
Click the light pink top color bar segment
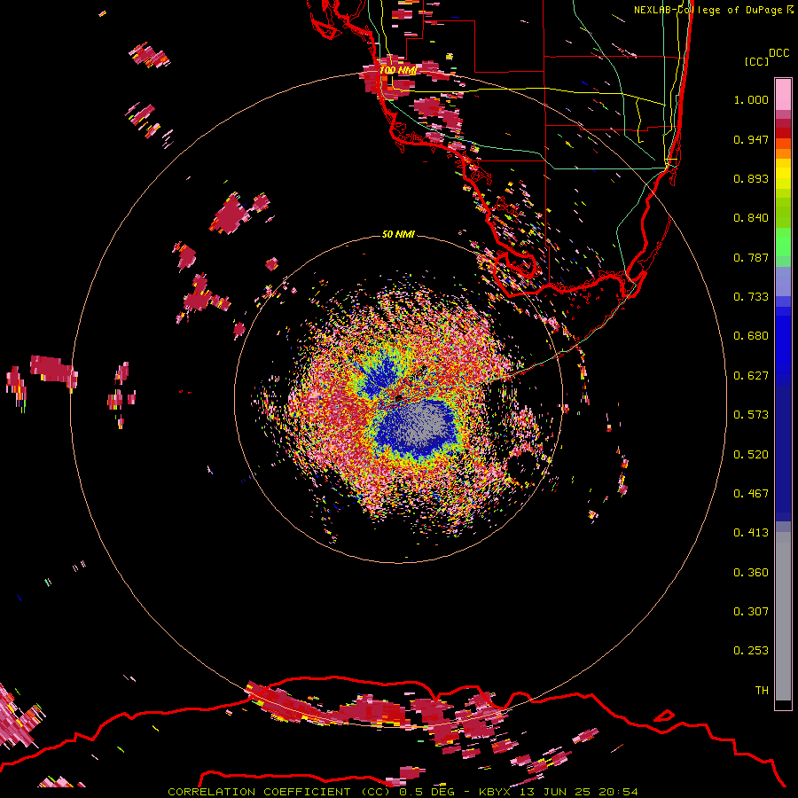[x=783, y=94]
